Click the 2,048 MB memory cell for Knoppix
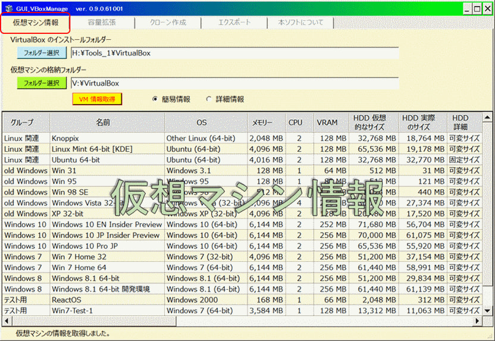Screen dimensions: 495x341 267,138
